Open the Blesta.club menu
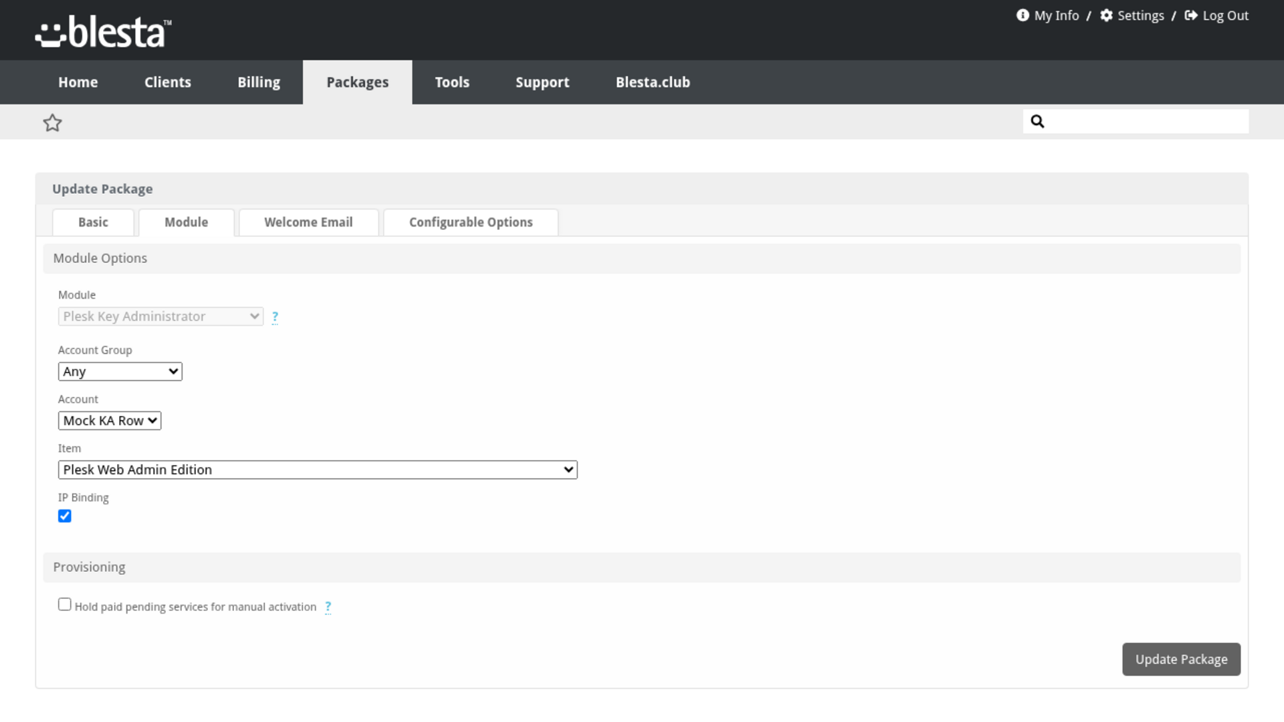 coord(653,82)
